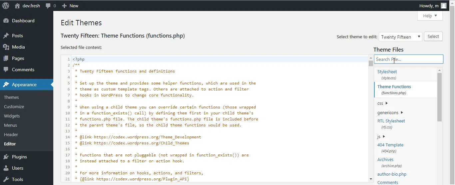Click the Pages icon in sidebar
This screenshot has width=455, height=185.
(x=6, y=58)
